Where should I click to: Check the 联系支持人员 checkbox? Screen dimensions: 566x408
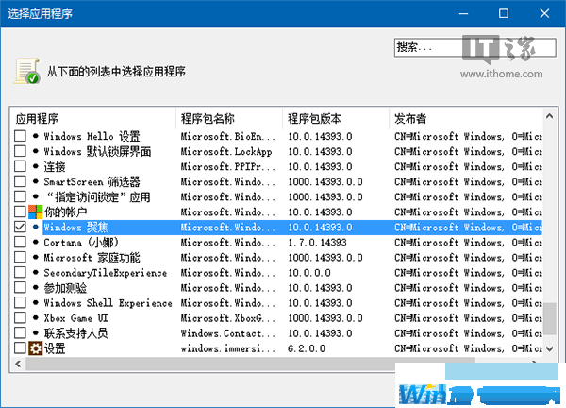coord(20,333)
